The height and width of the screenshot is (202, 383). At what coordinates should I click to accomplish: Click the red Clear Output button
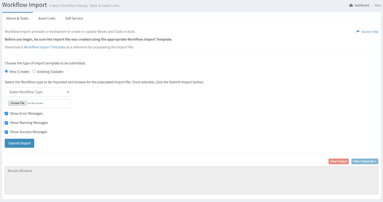tap(338, 161)
